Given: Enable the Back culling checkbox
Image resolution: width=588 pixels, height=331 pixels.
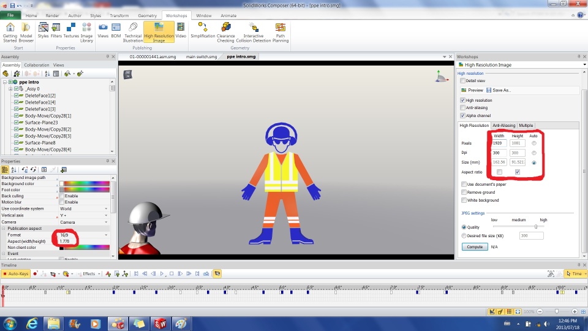Looking at the screenshot, I should [x=61, y=196].
